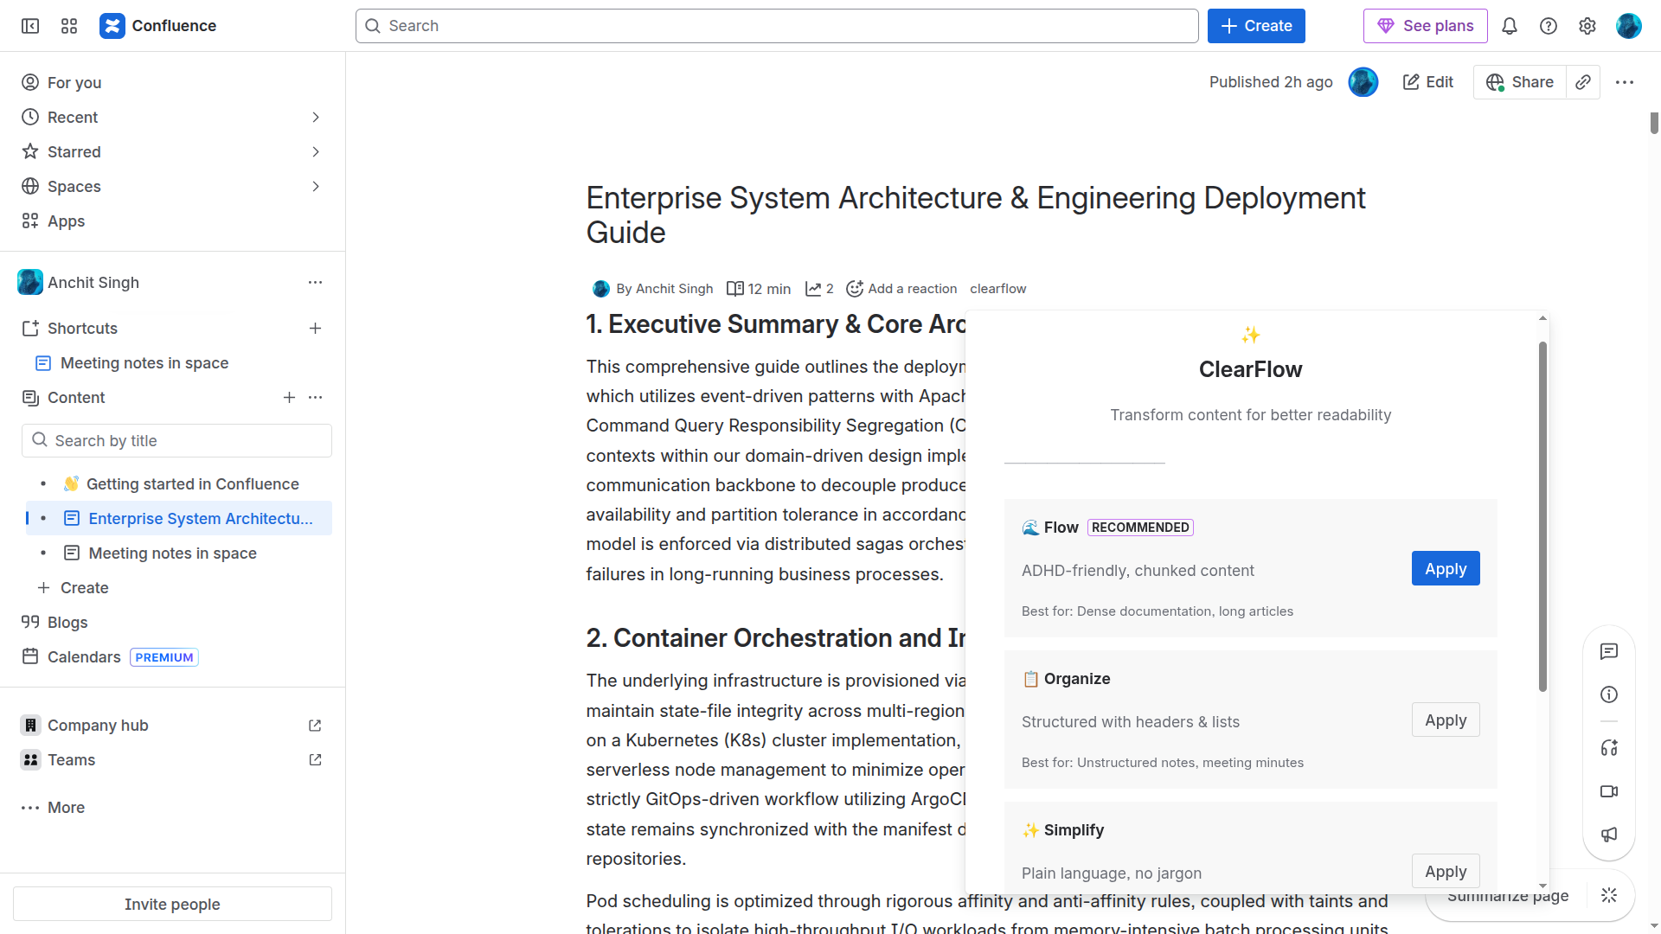Image resolution: width=1661 pixels, height=934 pixels.
Task: Open the app switcher grid icon
Action: click(x=69, y=26)
